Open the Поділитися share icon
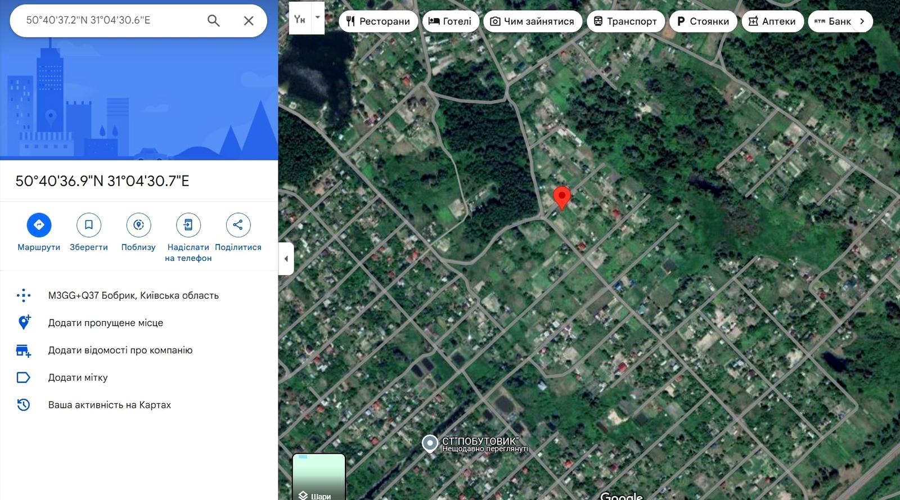The image size is (900, 500). (x=238, y=225)
